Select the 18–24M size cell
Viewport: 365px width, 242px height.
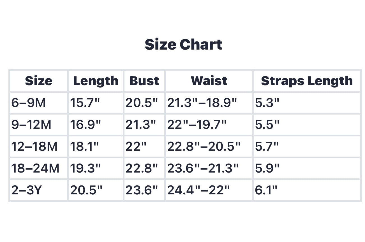point(35,168)
